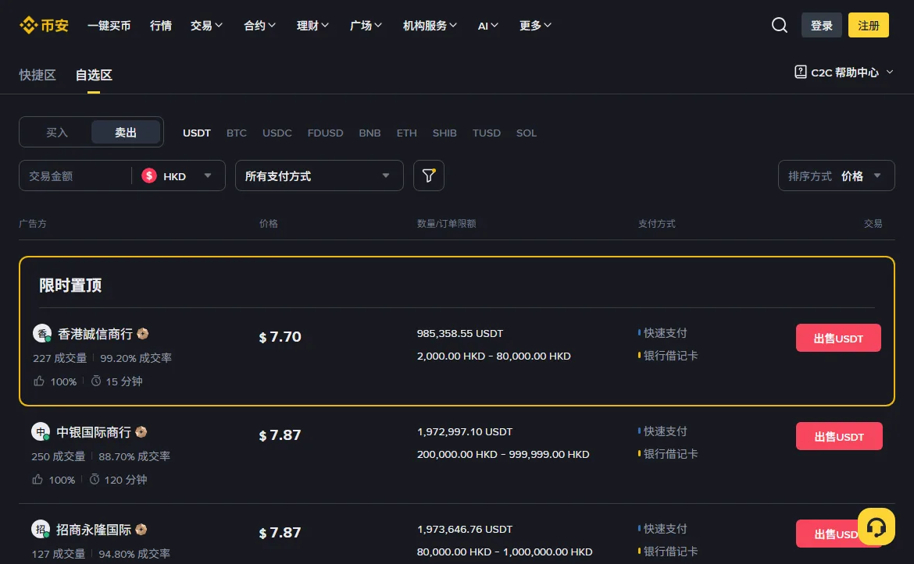Click 出售USDT for 中银国际商行

coord(839,436)
